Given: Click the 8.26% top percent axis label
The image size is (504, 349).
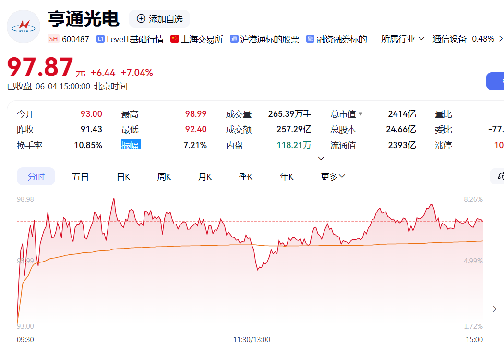Looking at the screenshot, I should coord(473,199).
